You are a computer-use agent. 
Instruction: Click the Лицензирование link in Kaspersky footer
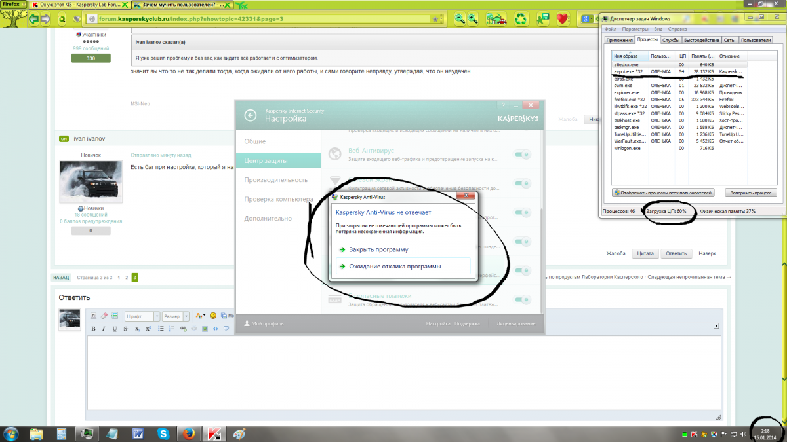516,323
